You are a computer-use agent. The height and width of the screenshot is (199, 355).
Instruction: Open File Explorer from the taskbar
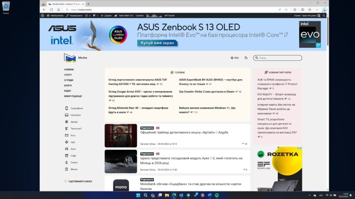pyautogui.click(x=167, y=195)
